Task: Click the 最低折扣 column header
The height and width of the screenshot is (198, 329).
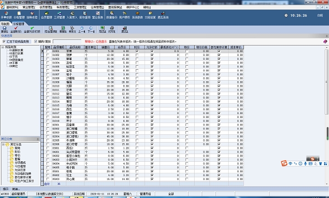Action: 169,47
